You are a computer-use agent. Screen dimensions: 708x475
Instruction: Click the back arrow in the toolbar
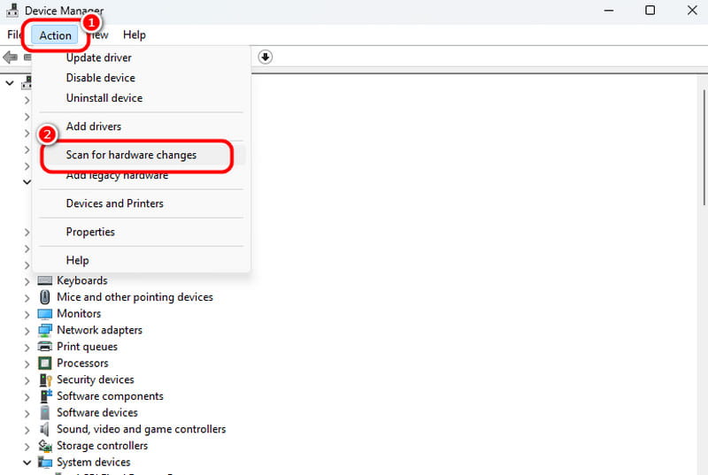pos(11,57)
